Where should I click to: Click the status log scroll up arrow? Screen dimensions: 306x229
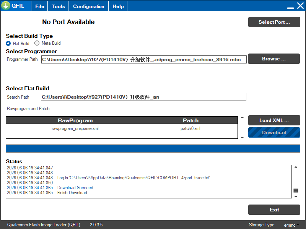point(296,167)
